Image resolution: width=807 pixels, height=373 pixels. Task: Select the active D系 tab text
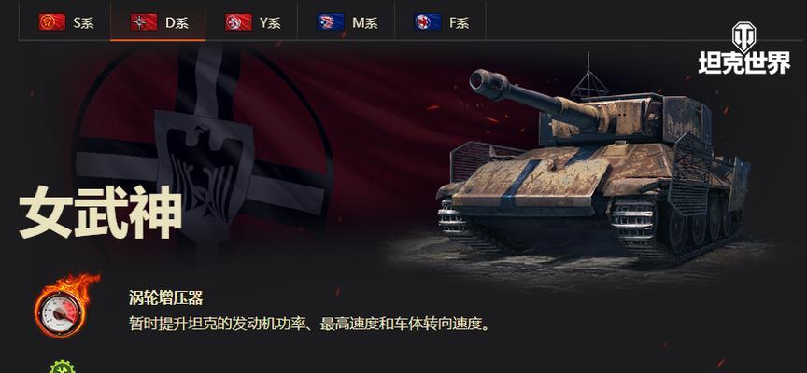pos(177,23)
